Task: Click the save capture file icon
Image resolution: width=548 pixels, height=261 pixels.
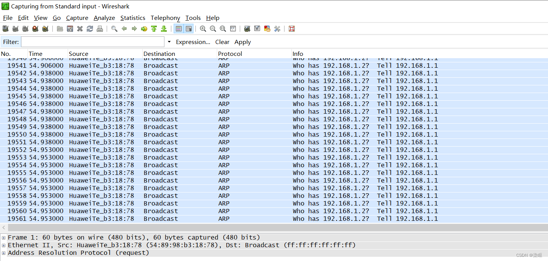Action: tap(70, 29)
